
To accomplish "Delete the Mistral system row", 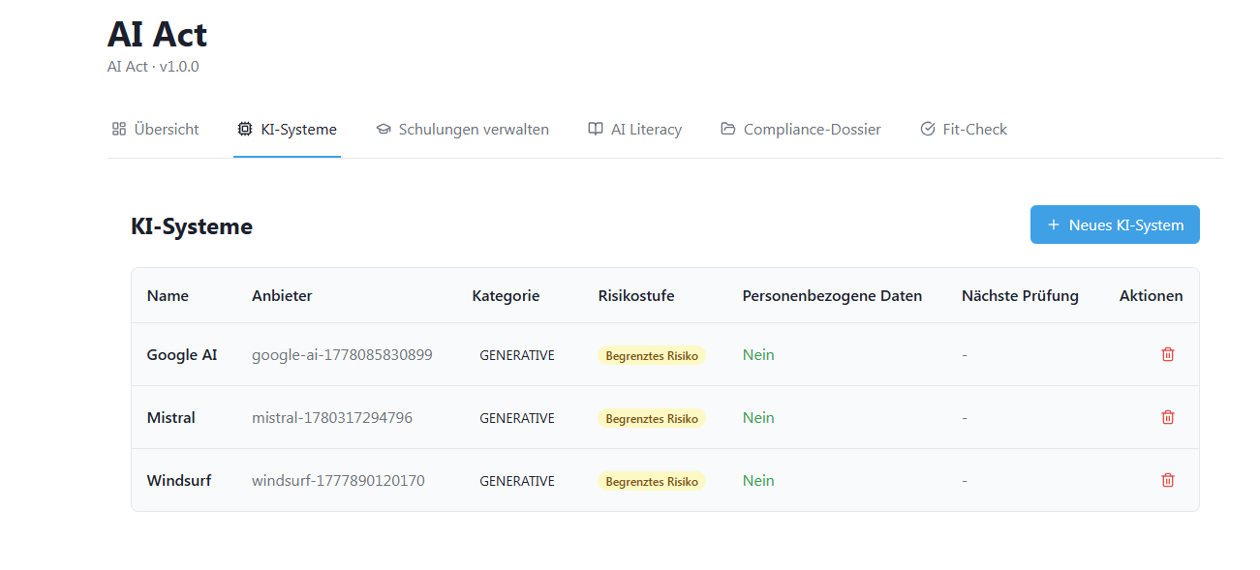I will pyautogui.click(x=1168, y=417).
